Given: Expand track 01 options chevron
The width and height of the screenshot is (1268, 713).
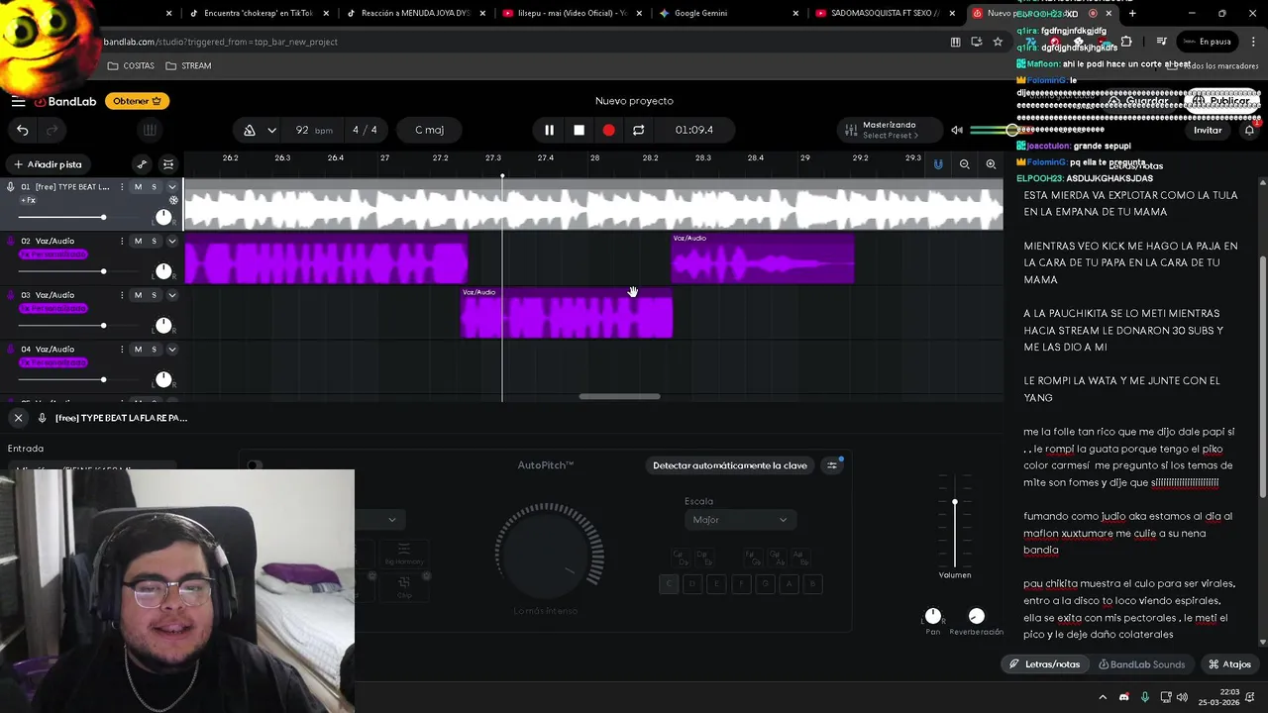Looking at the screenshot, I should (x=171, y=187).
